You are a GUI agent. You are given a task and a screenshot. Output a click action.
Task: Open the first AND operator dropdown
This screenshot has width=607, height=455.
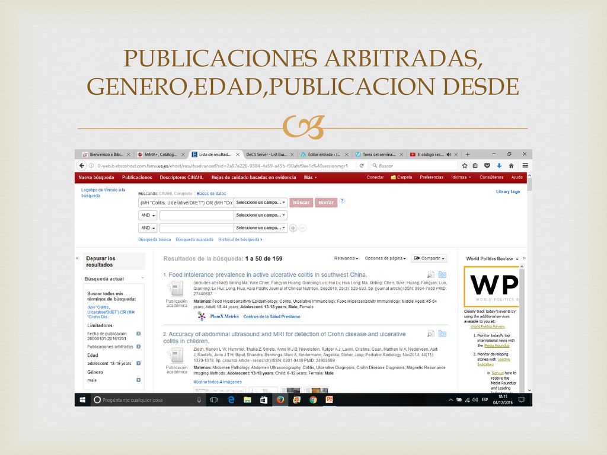click(x=148, y=215)
